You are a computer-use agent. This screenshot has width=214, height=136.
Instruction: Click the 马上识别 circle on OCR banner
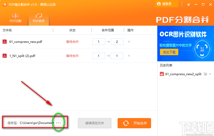pos(202,49)
